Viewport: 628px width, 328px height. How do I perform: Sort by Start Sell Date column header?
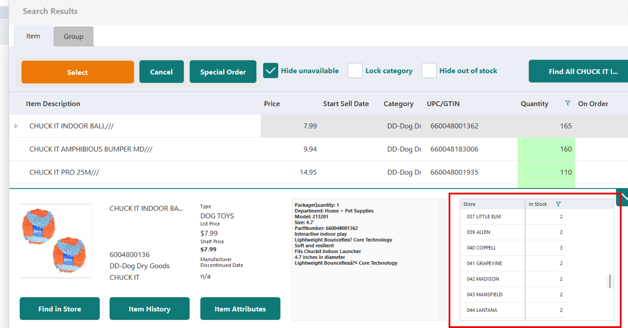[346, 104]
